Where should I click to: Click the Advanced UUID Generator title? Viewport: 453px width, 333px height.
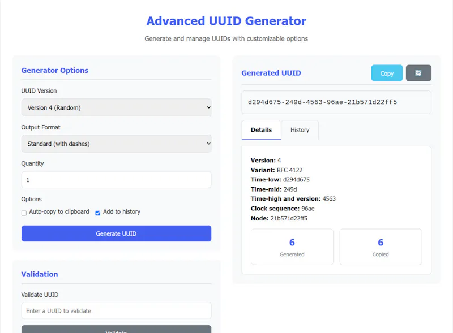[x=226, y=21]
